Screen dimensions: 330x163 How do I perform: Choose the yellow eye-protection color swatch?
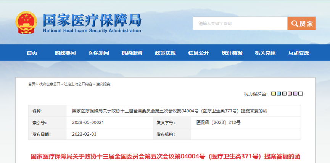click(274, 93)
